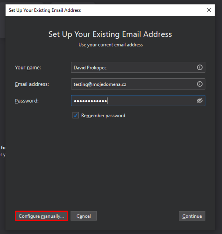The height and width of the screenshot is (234, 222).
Task: Cancel the email account setup
Action: coord(84,216)
